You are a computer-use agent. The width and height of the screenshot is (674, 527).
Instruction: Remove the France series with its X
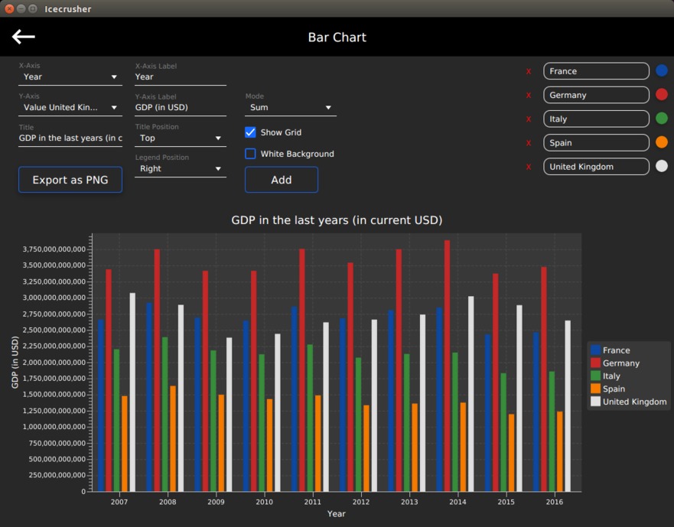click(529, 71)
